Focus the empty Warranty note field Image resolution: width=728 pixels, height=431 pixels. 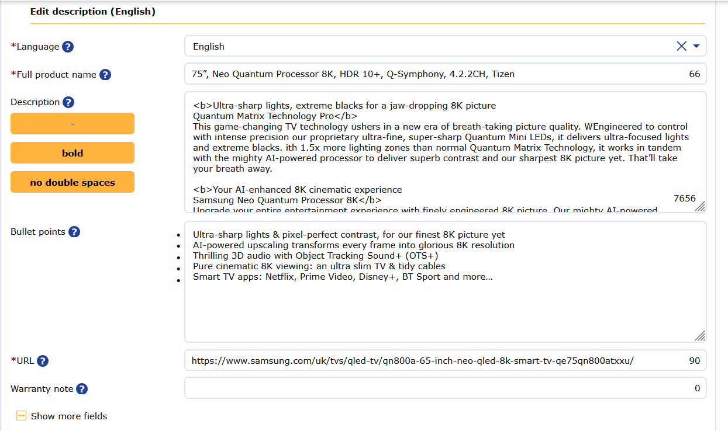click(446, 388)
